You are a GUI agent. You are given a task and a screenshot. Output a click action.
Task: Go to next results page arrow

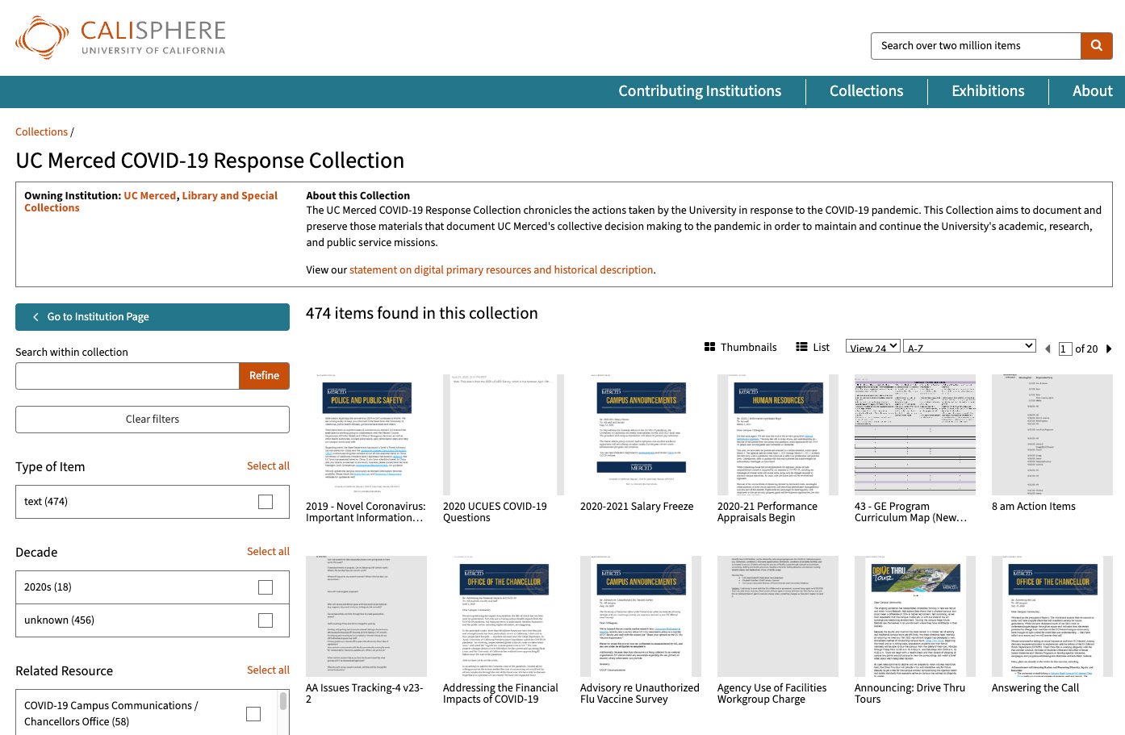click(x=1109, y=349)
